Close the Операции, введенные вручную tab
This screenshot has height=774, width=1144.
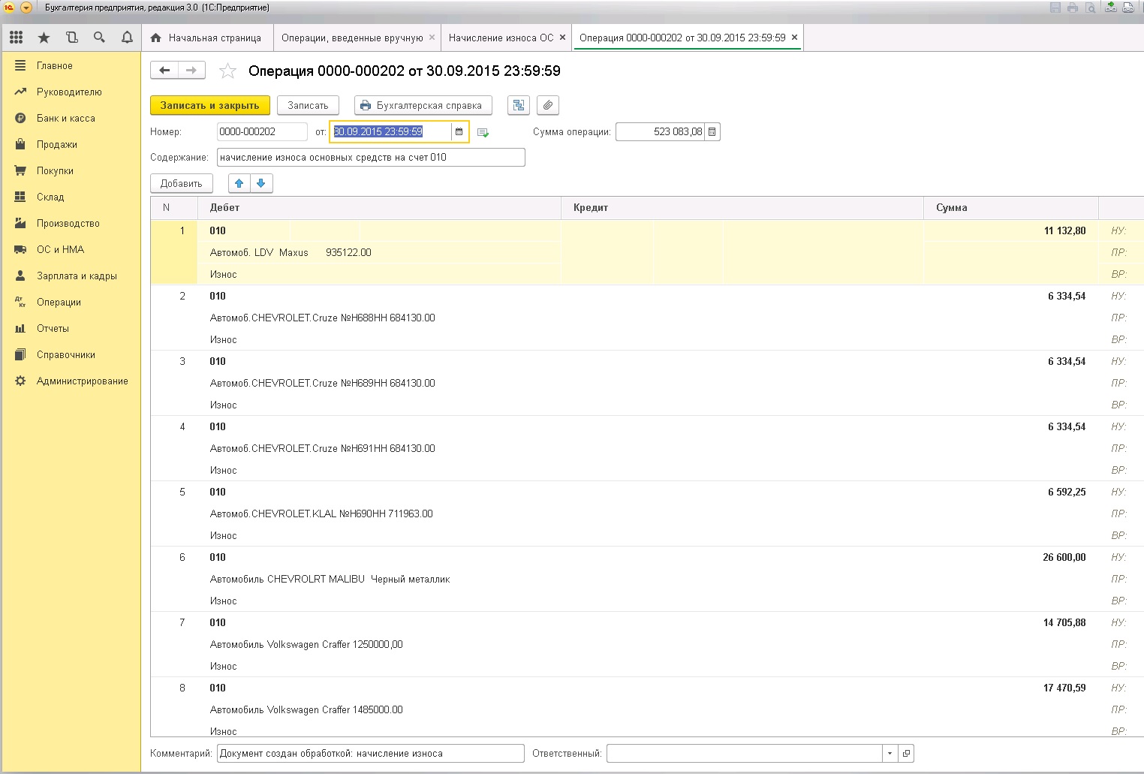(432, 38)
